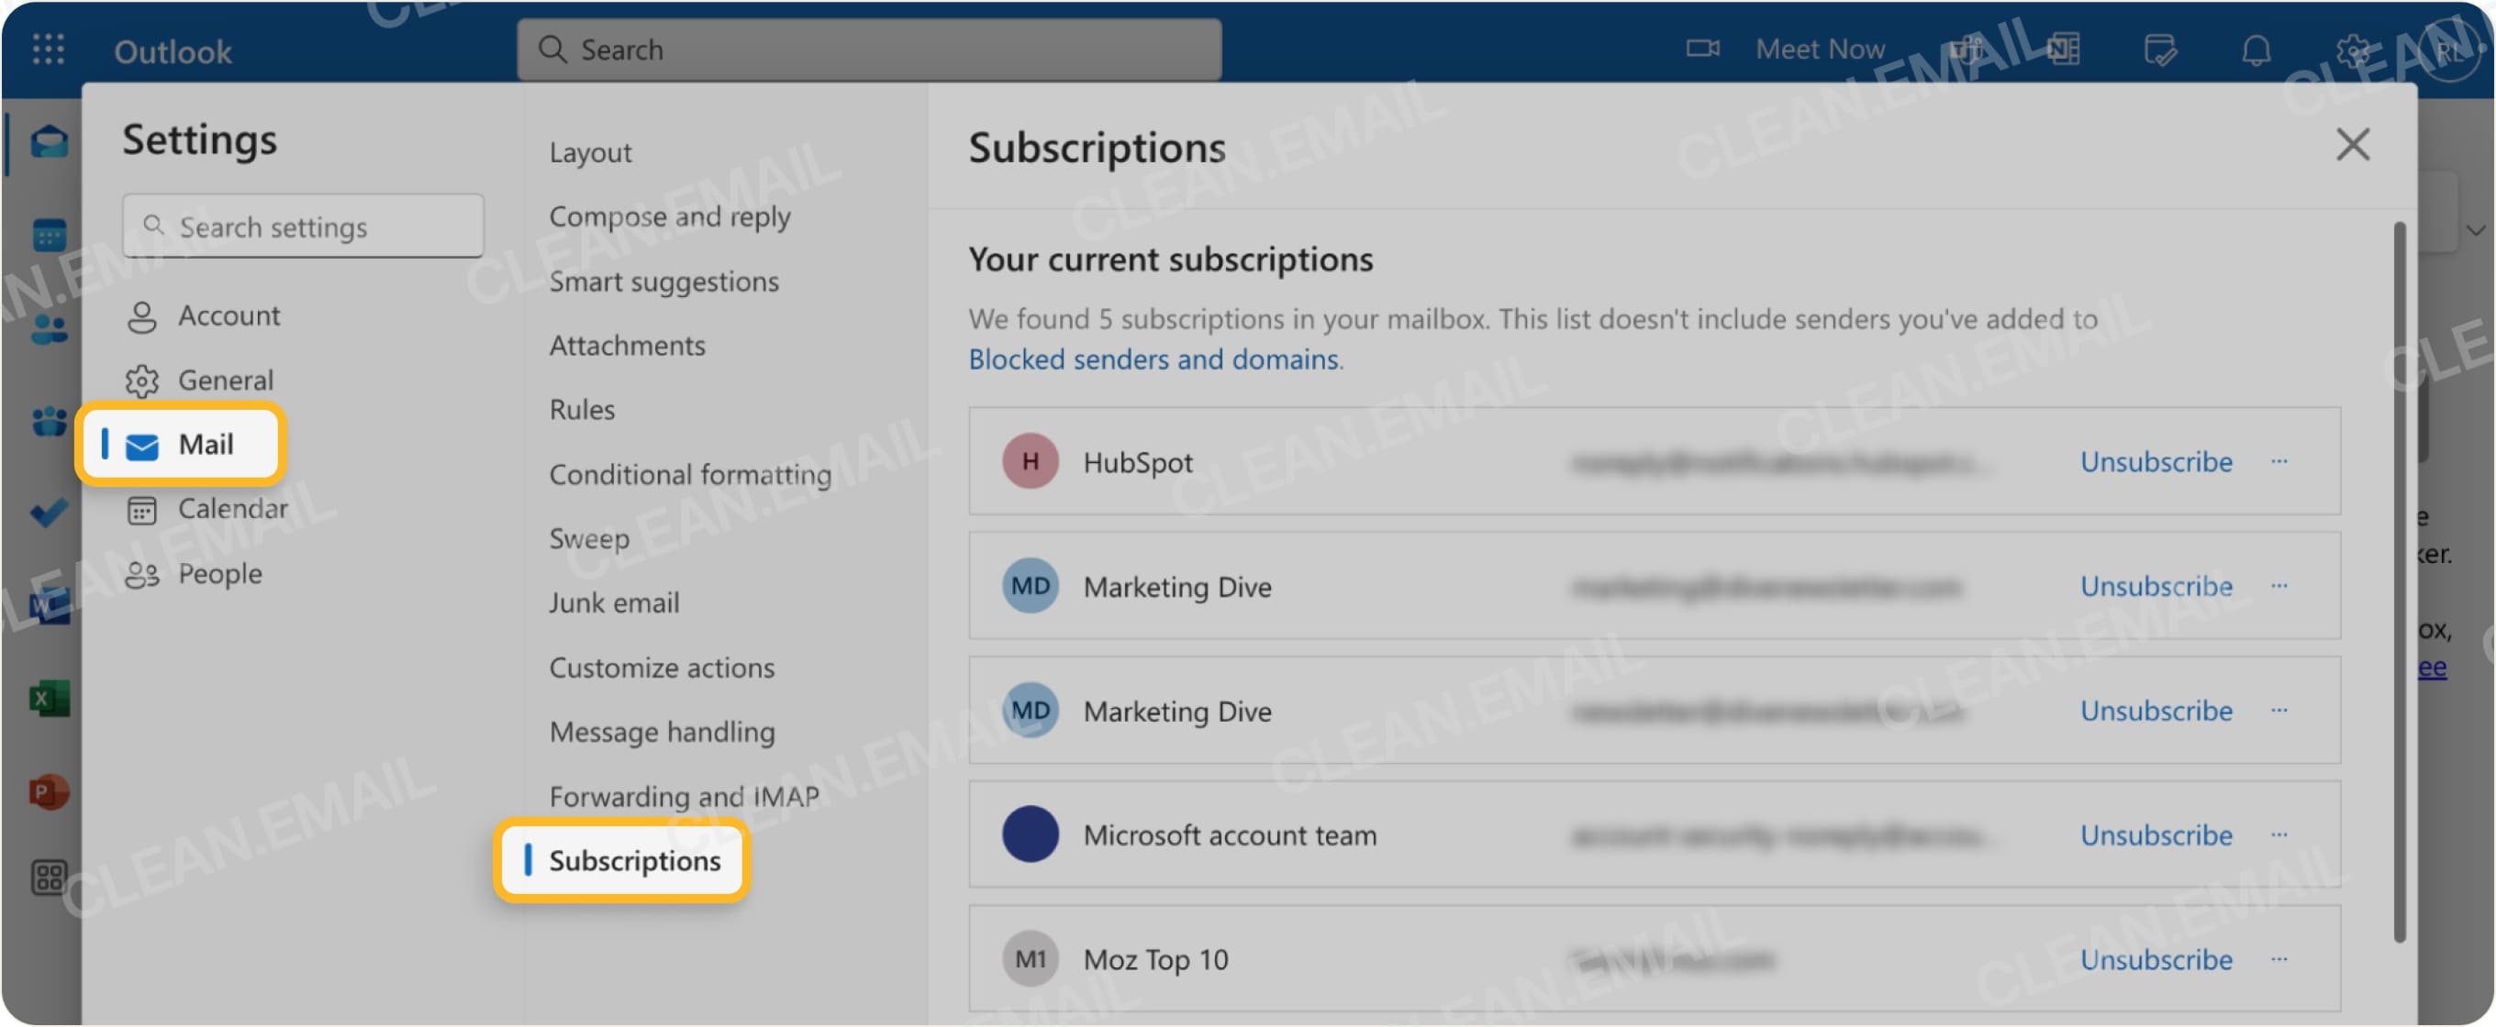
Task: Open the Settings gear in the top bar
Action: pos(2355,51)
